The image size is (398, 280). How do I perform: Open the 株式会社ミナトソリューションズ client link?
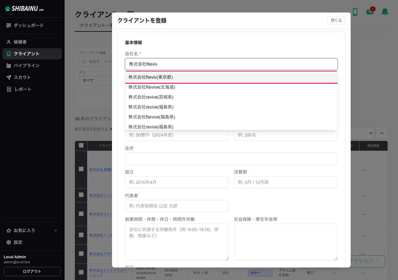coord(108,273)
